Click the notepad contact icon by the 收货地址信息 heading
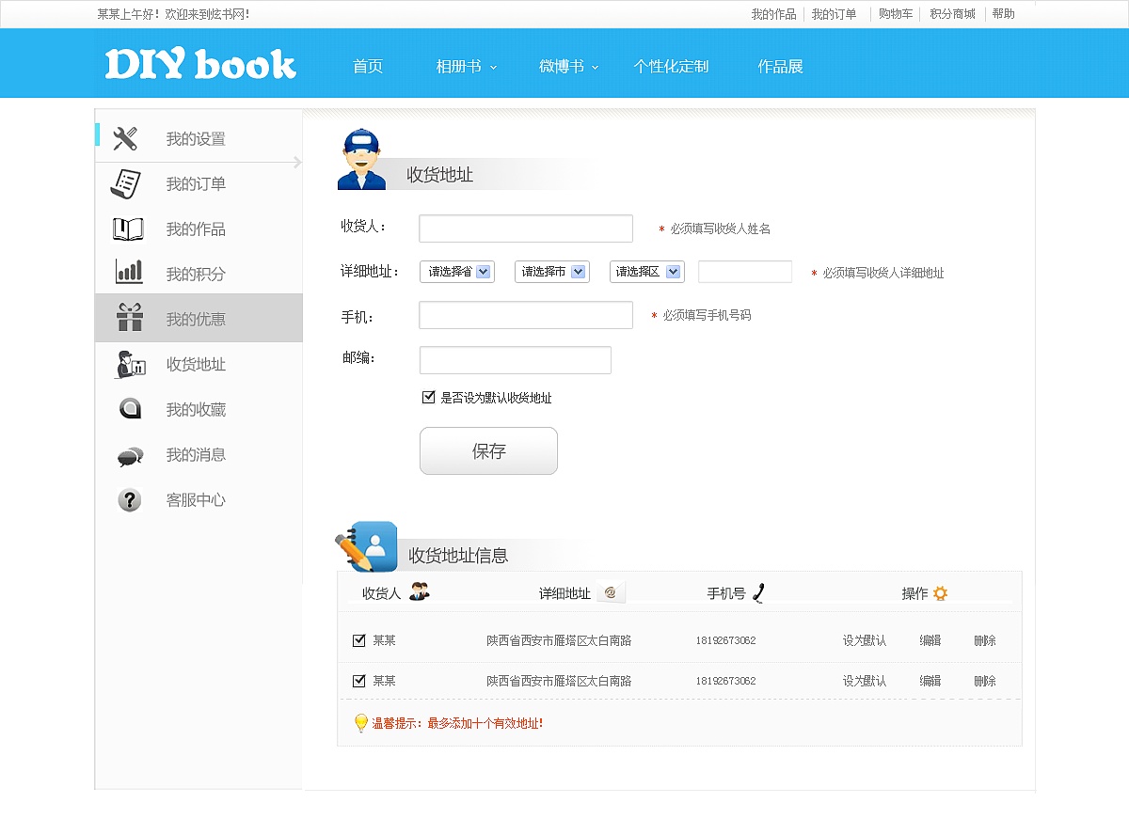 367,546
